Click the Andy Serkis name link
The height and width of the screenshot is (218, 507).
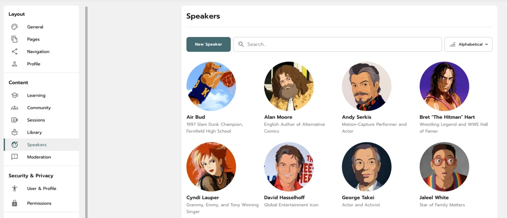[356, 117]
